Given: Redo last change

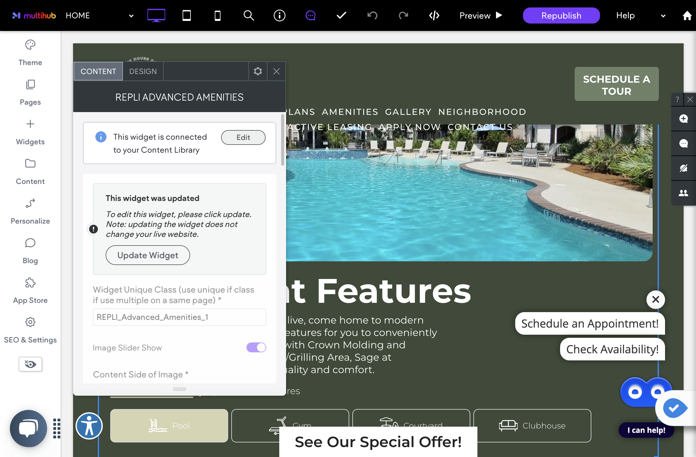Looking at the screenshot, I should [403, 15].
